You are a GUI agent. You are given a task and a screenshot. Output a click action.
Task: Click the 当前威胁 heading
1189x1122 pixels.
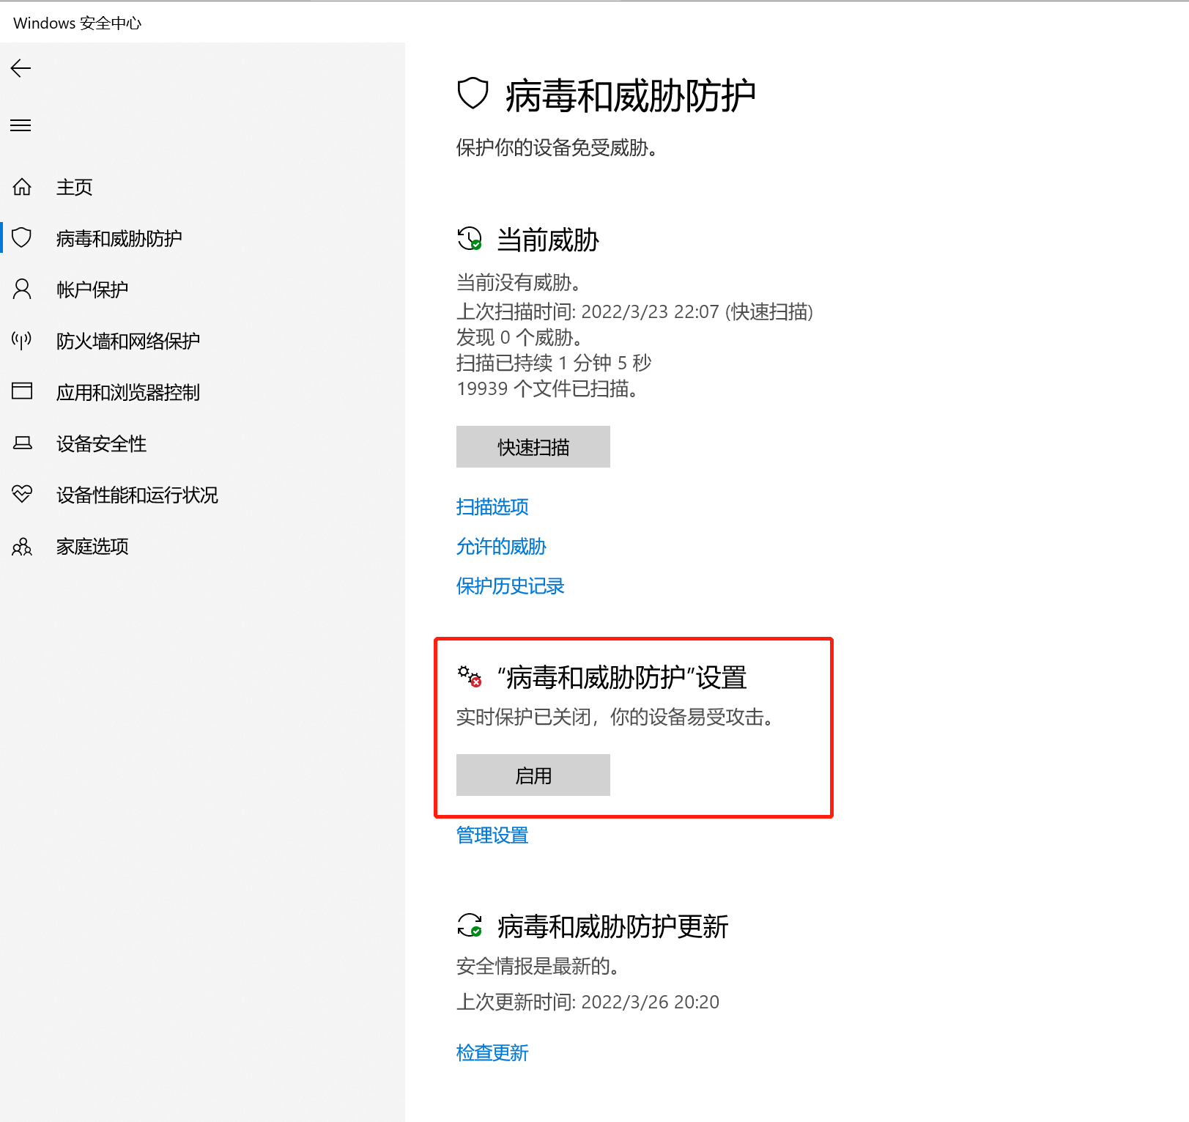point(548,240)
